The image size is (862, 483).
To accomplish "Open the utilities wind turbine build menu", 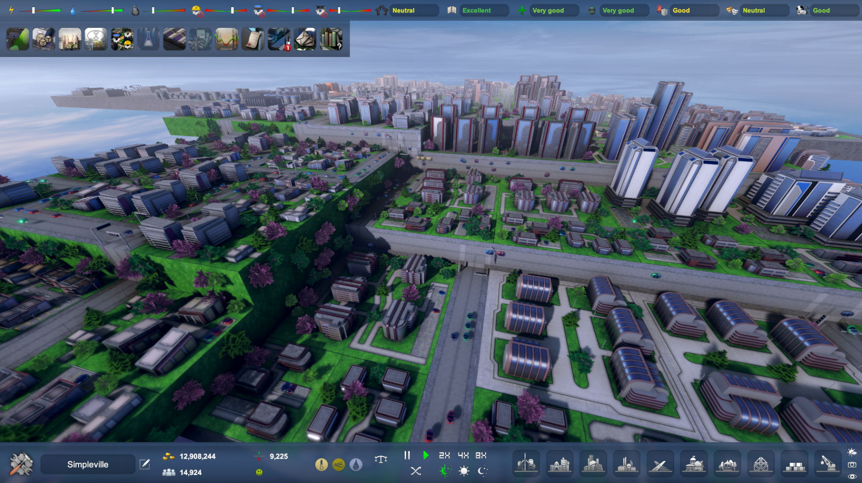I will pyautogui.click(x=526, y=463).
